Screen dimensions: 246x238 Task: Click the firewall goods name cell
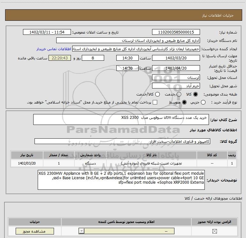[151, 163]
